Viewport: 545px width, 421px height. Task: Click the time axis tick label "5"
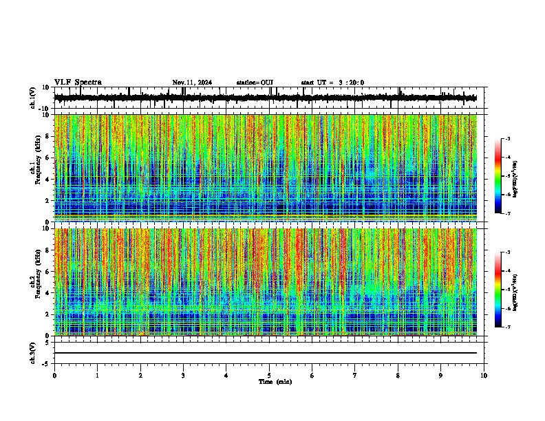coord(269,376)
